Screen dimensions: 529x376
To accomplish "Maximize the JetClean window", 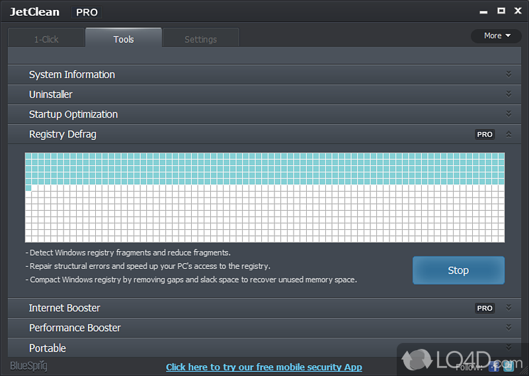I will click(501, 11).
